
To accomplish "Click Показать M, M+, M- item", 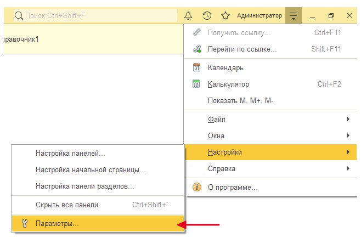I will 240,101.
